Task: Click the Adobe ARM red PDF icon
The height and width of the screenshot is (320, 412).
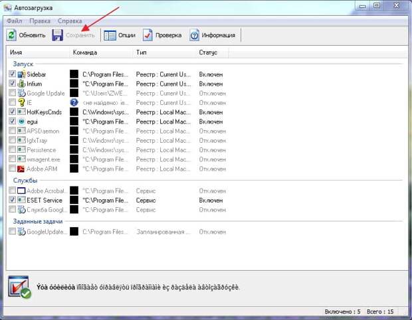Action: 21,169
